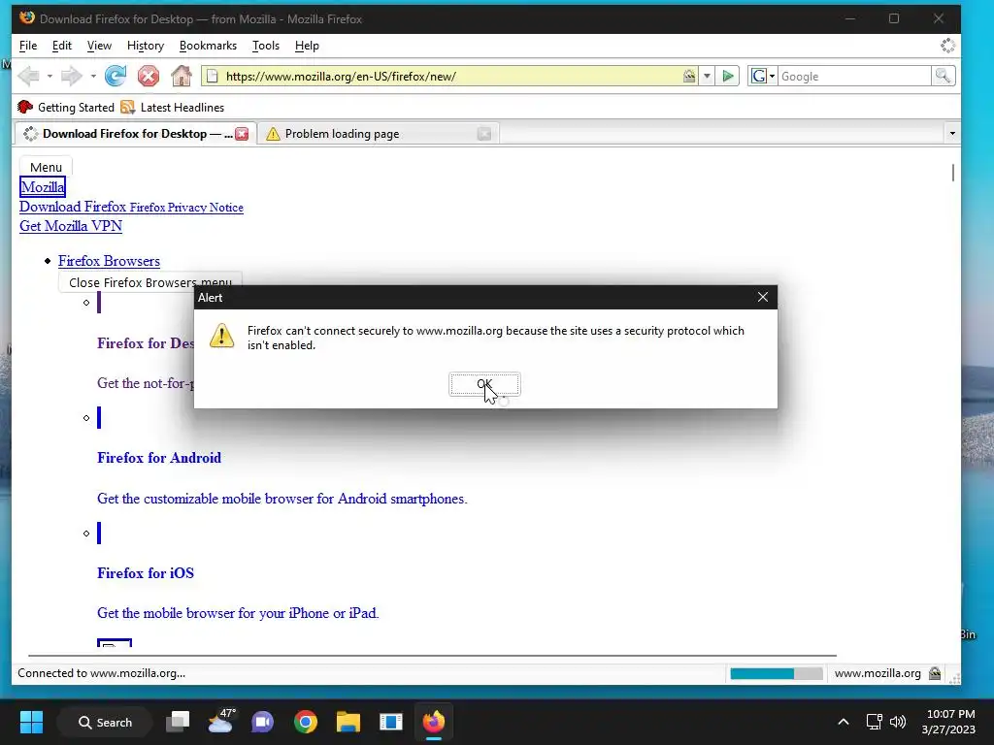Click the green Go button
This screenshot has width=994, height=745.
tap(728, 76)
